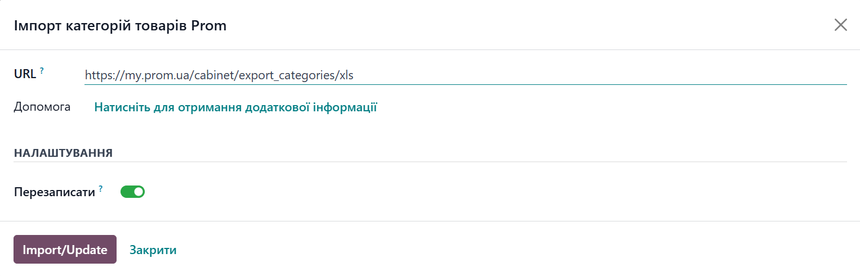Click the URL field help question mark
Screen dimensions: 860x276
pyautogui.click(x=42, y=71)
